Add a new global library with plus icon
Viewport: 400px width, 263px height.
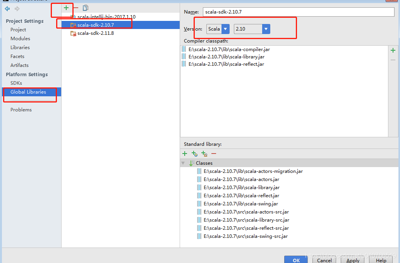tap(66, 7)
